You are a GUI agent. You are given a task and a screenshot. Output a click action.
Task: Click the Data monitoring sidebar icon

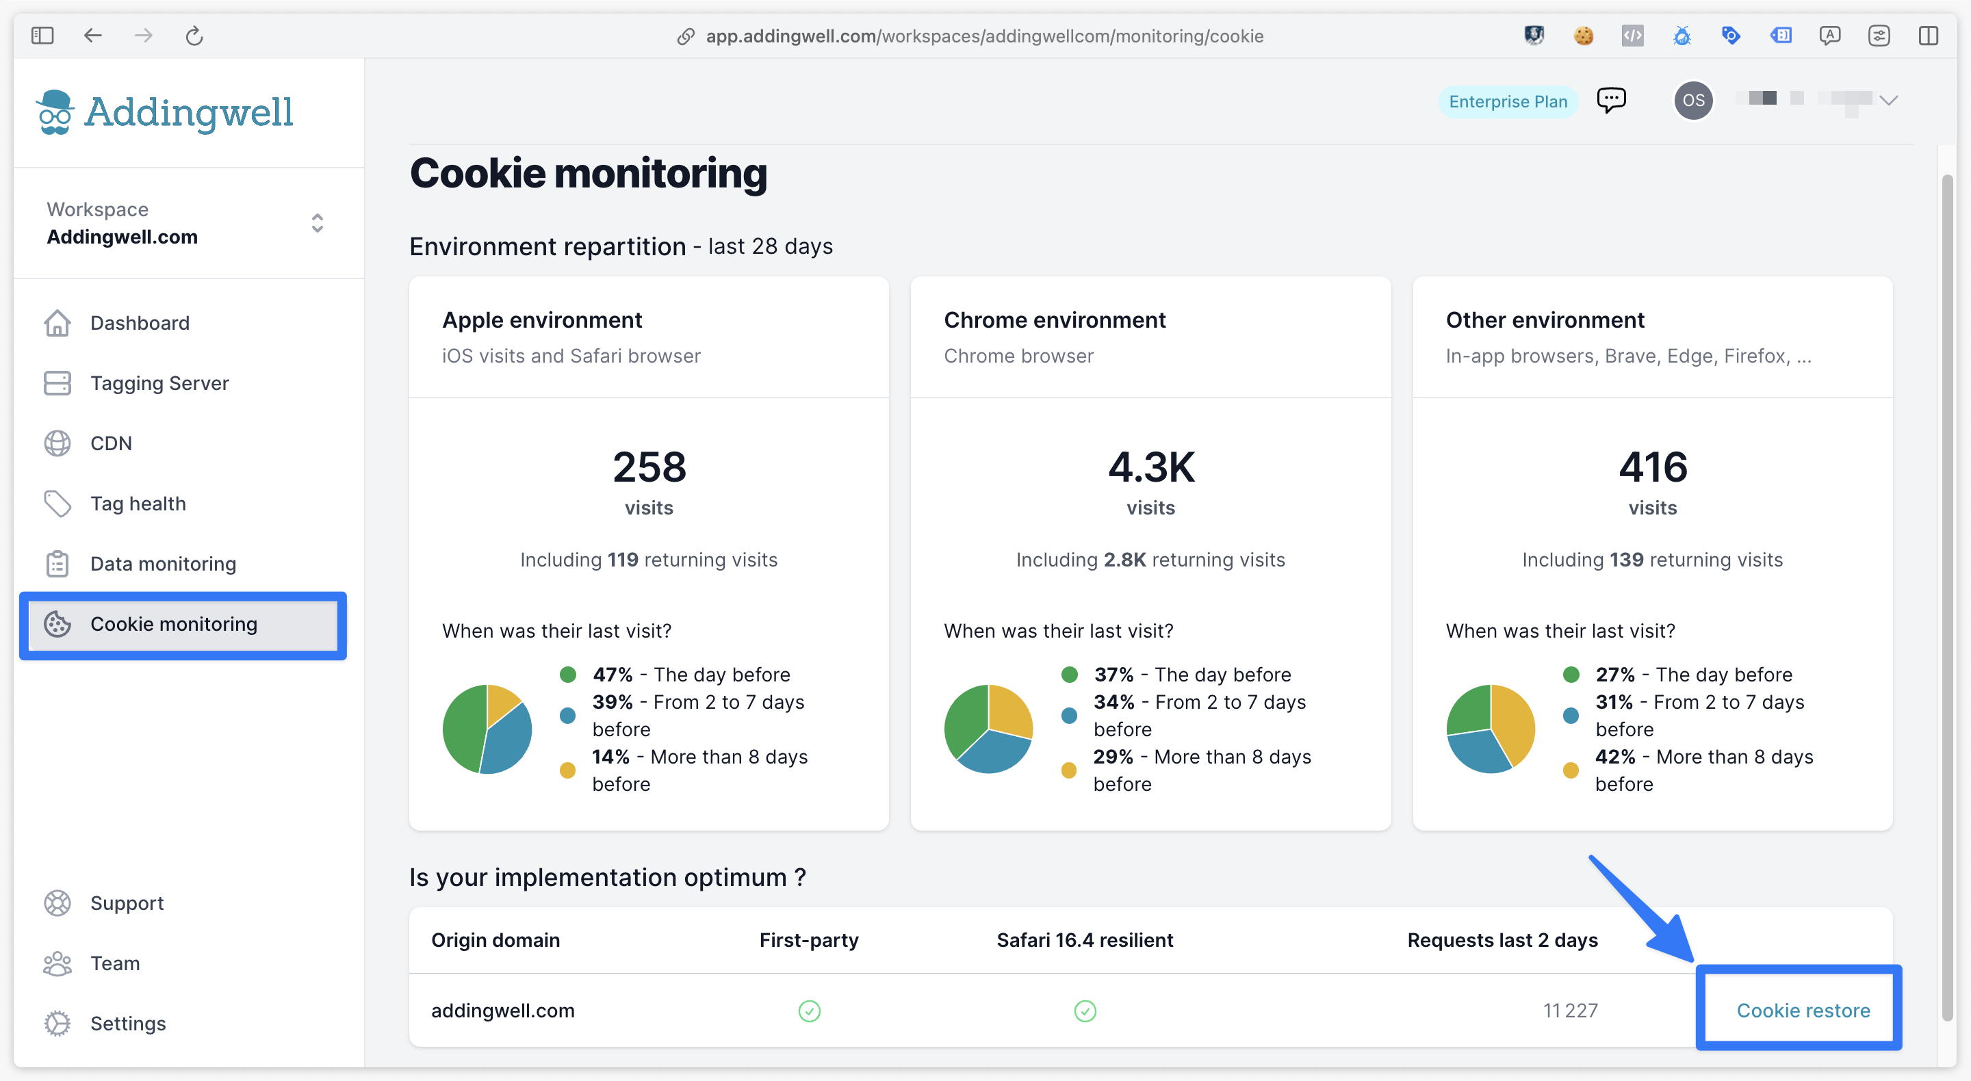(57, 563)
